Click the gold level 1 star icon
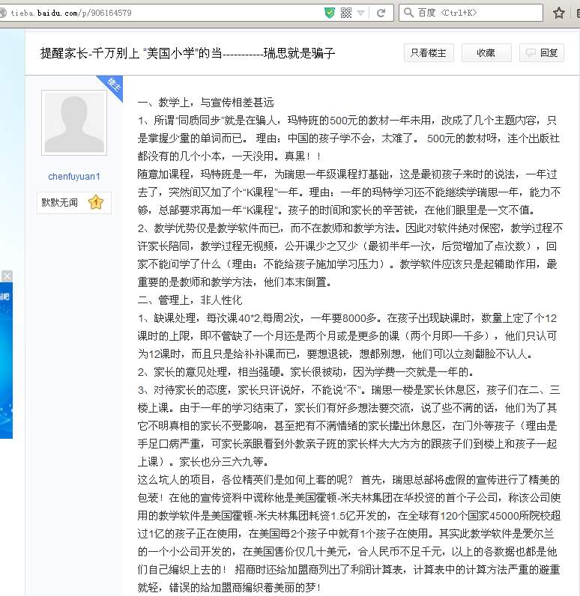Viewport: 580px width, 596px height. coord(95,202)
